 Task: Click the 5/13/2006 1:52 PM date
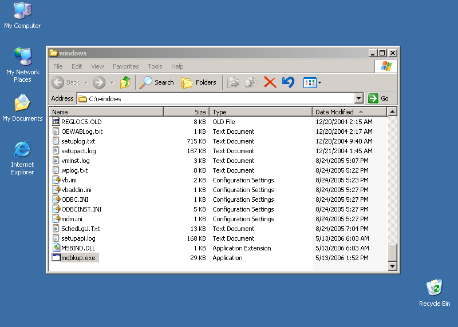click(x=342, y=258)
